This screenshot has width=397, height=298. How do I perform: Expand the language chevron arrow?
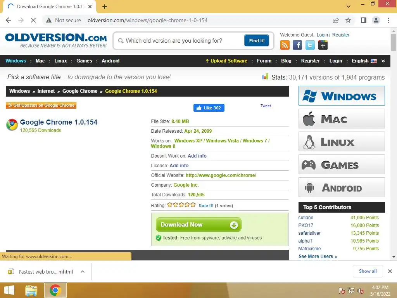383,61
